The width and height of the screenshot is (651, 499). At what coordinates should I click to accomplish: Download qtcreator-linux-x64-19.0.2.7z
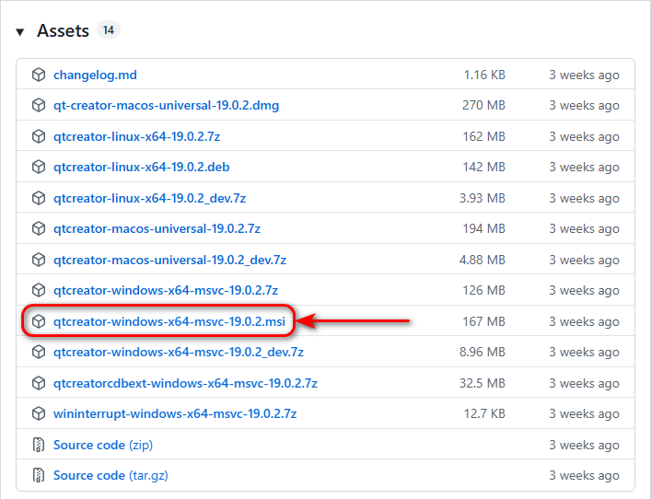tap(136, 136)
